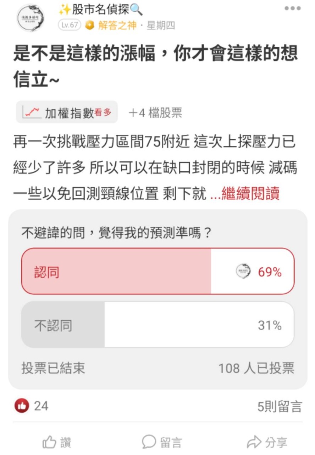Viewport: 315px width, 455px height.
Task: Expand post via 繼續閱讀 link
Action: (250, 194)
